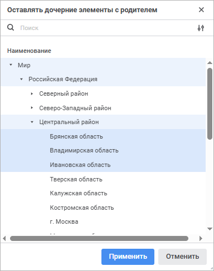The width and height of the screenshot is (214, 271).
Task: Click scroll down arrow on vertical scrollbar
Action: [210, 229]
